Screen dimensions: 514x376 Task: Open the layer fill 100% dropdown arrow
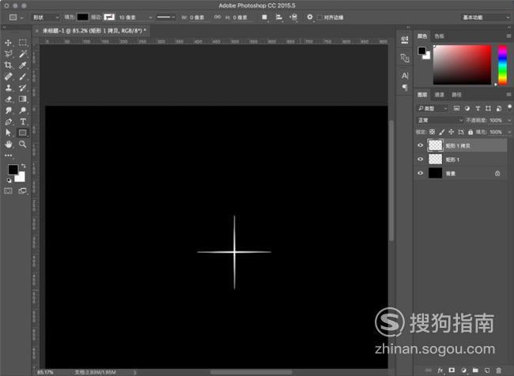point(509,132)
